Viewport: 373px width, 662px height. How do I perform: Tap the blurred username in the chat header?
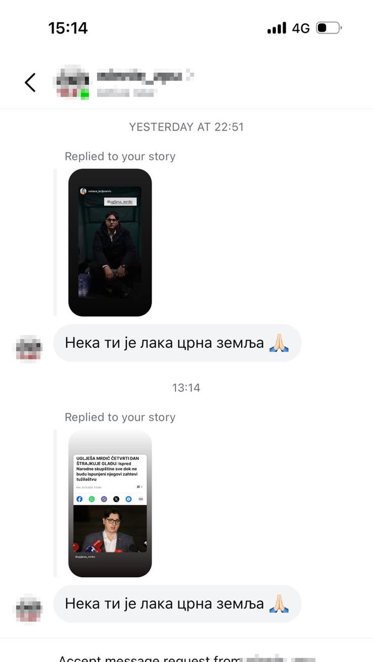click(x=140, y=76)
